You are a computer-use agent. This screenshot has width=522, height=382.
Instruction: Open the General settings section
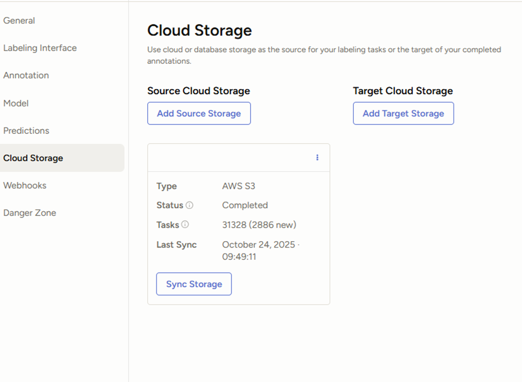pyautogui.click(x=19, y=20)
